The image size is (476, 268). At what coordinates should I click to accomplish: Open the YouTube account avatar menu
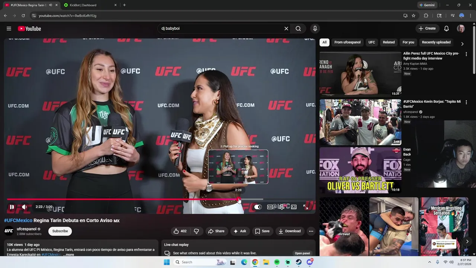(x=461, y=29)
